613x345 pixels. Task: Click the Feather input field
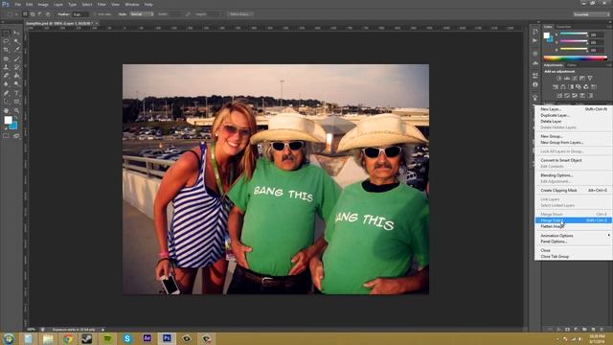coord(80,14)
